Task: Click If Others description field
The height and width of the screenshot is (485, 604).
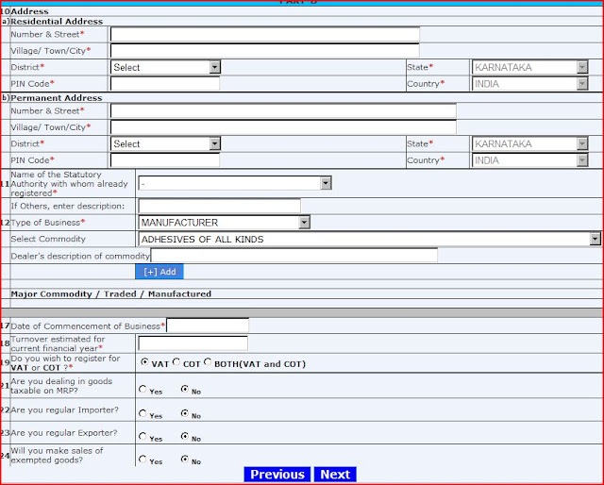Action: (220, 206)
